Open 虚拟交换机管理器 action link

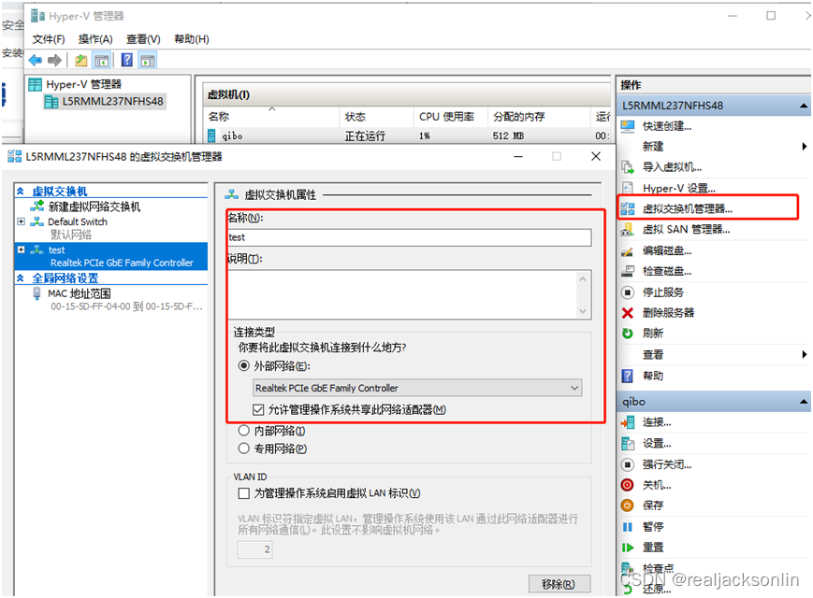(x=688, y=208)
